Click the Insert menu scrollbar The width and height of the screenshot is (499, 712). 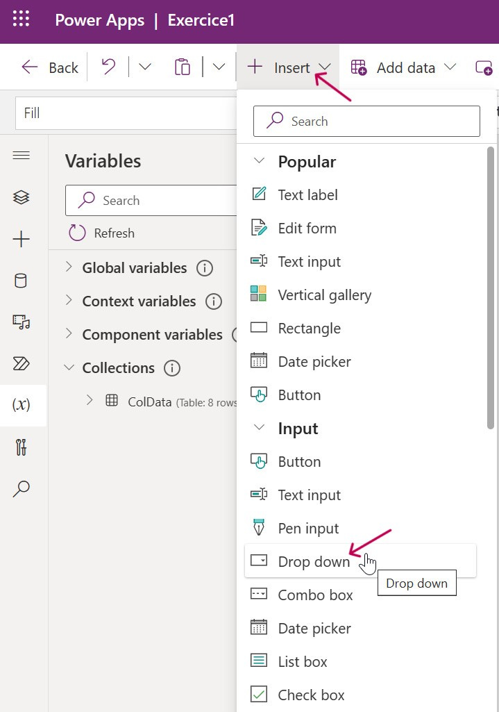pos(491,288)
